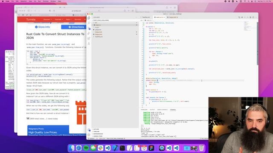Show the Terminal panel tab
The height and width of the screenshot is (153, 273).
(x=173, y=110)
